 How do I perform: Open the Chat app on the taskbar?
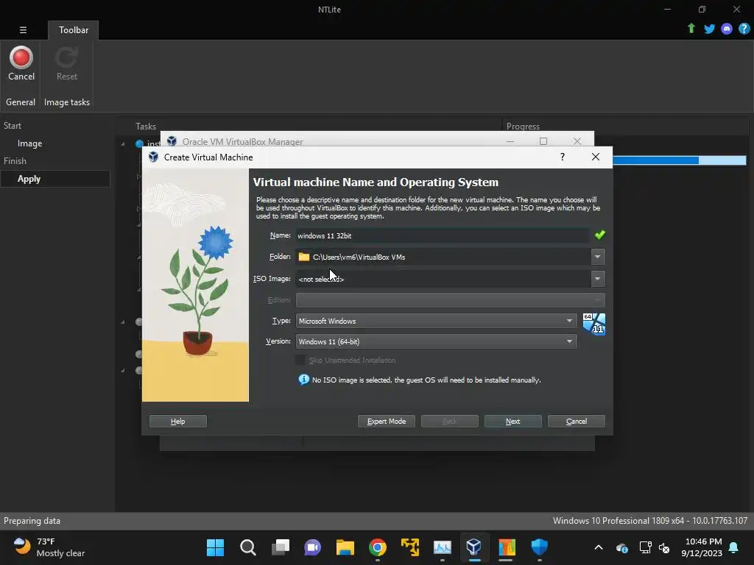[x=312, y=547]
